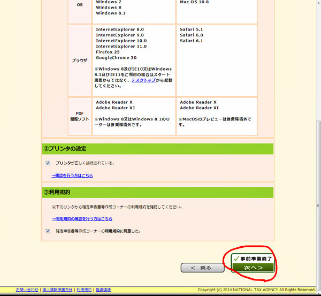
Task: Select the 'Safari 6.0' text
Action: point(192,35)
